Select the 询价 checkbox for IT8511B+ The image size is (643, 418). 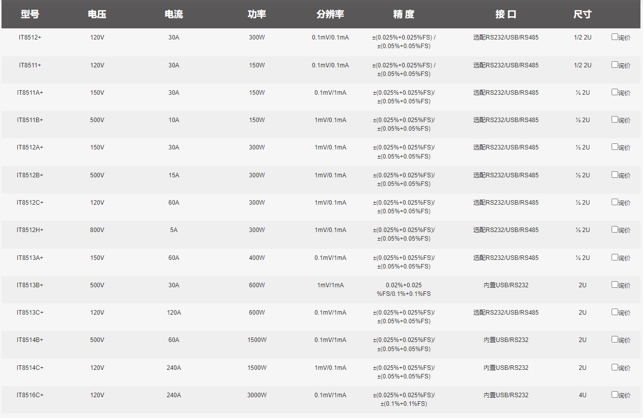click(x=615, y=120)
